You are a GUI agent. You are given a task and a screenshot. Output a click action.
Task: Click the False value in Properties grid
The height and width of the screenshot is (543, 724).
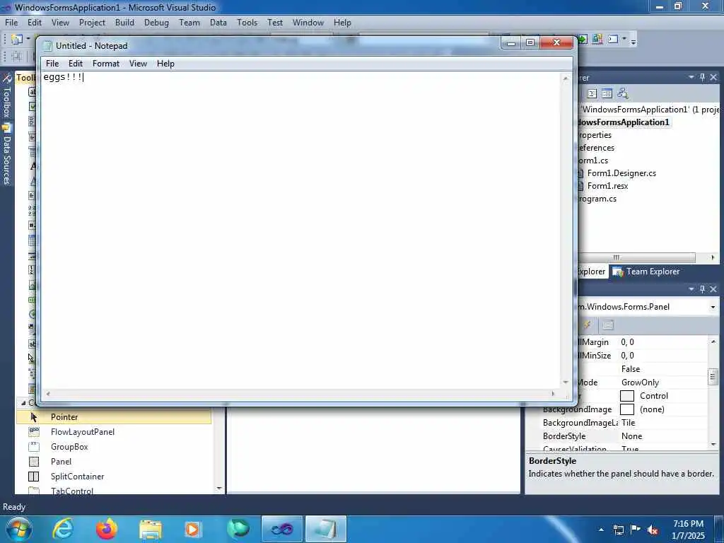click(x=630, y=369)
